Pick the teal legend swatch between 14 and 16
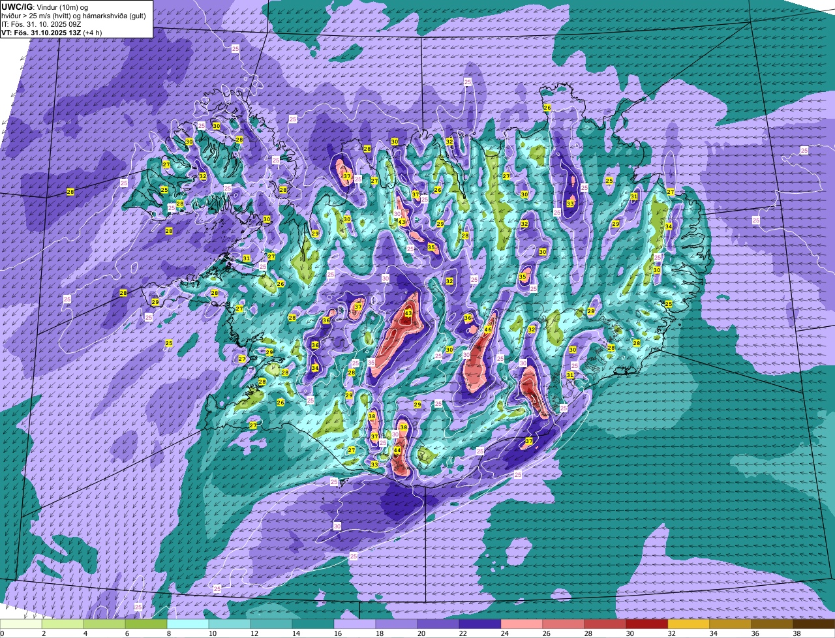The width and height of the screenshot is (835, 638). point(313,624)
